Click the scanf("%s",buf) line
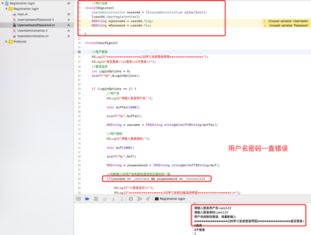 [121, 157]
